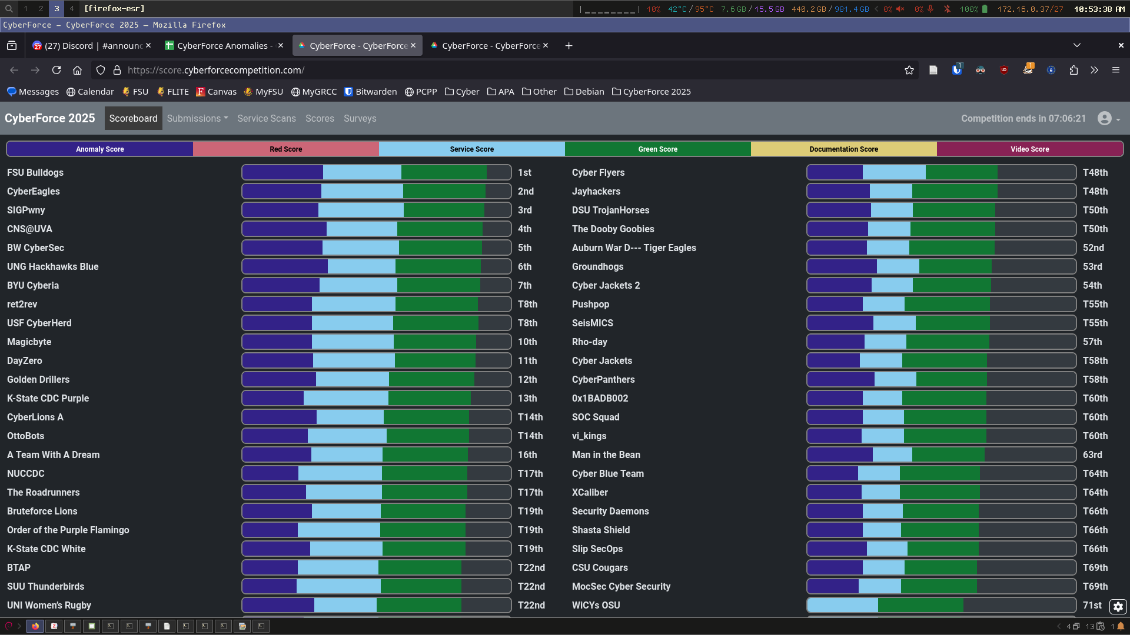Viewport: 1130px width, 635px height.
Task: Open the uBlock Origin extension icon
Action: click(x=1004, y=70)
